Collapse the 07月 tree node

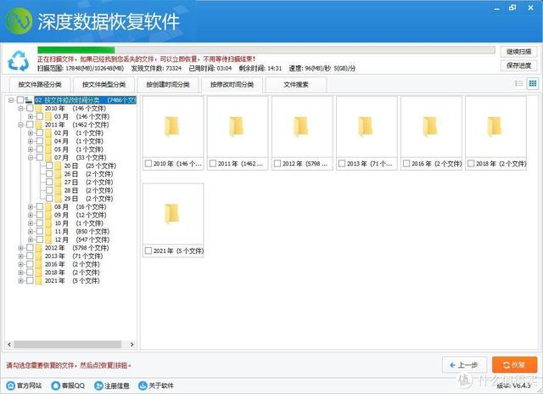(x=31, y=158)
